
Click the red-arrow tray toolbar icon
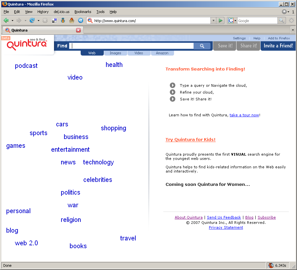(x=72, y=20)
